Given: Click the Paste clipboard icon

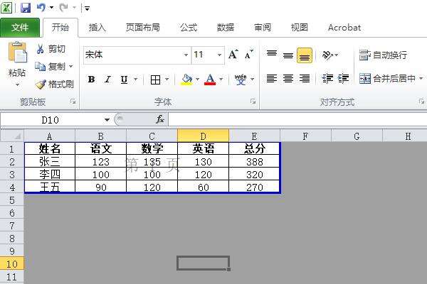Looking at the screenshot, I should (17, 53).
